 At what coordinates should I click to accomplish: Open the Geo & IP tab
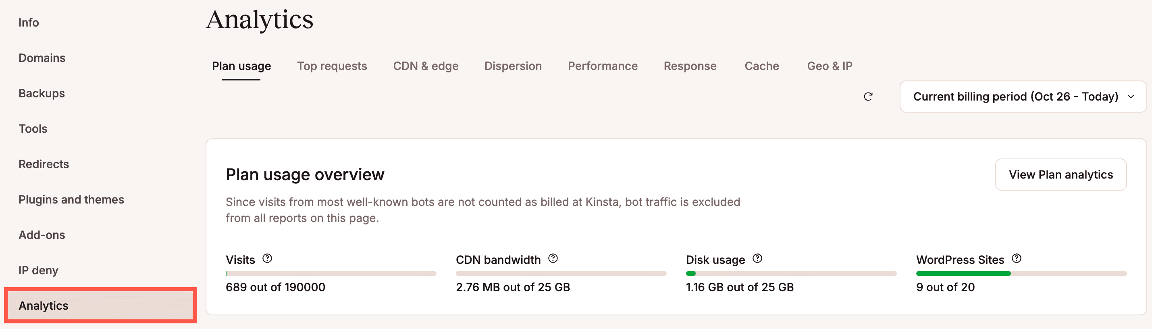(x=830, y=66)
